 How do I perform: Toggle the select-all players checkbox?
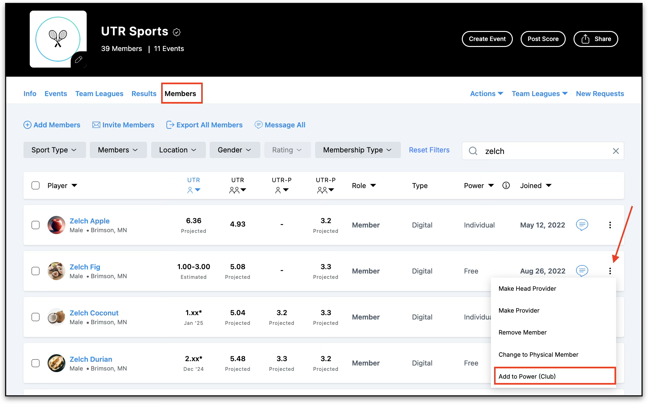click(36, 186)
